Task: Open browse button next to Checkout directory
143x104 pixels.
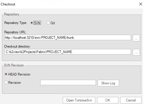Action: (136, 52)
